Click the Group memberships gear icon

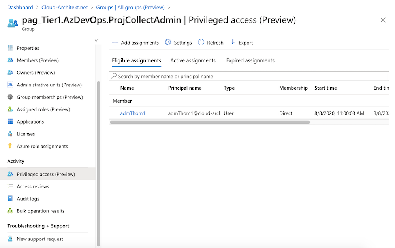(10, 97)
